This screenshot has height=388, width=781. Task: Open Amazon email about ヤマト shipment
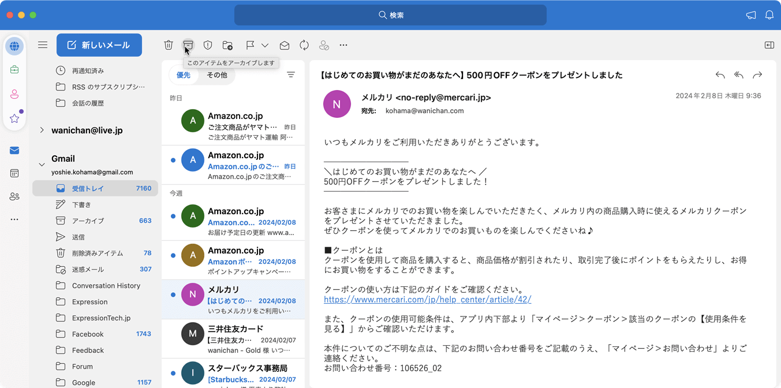point(233,125)
